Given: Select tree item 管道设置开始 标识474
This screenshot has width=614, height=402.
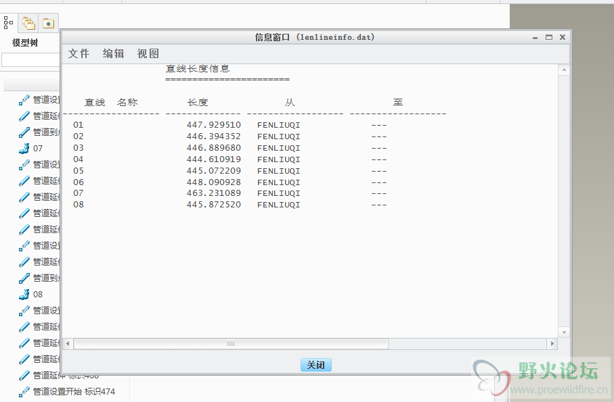Looking at the screenshot, I should point(74,391).
